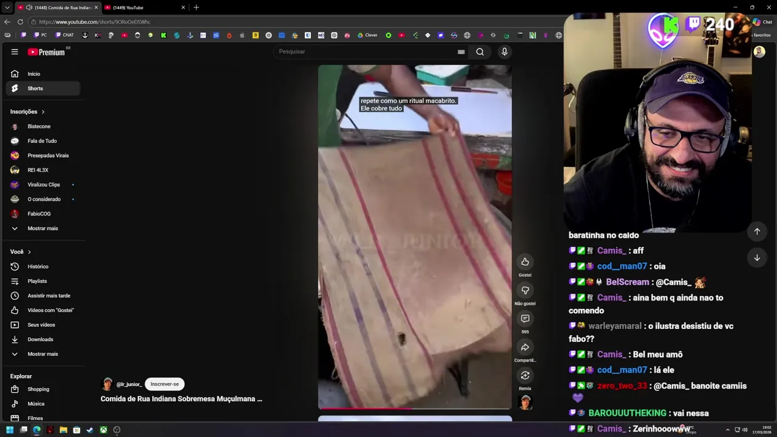This screenshot has width=777, height=437.
Task: Open Fala de Tudo channel
Action: [x=42, y=141]
